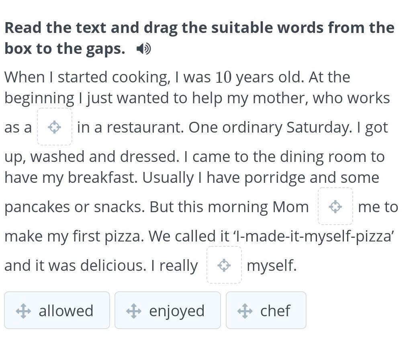The height and width of the screenshot is (354, 419).
Task: Select the 'allowed' word label
Action: (x=66, y=311)
